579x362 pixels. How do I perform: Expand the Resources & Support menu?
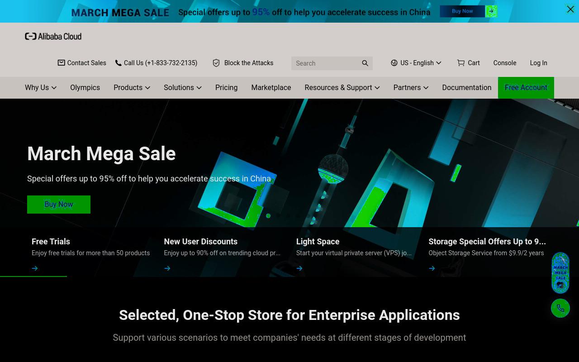[x=342, y=87]
